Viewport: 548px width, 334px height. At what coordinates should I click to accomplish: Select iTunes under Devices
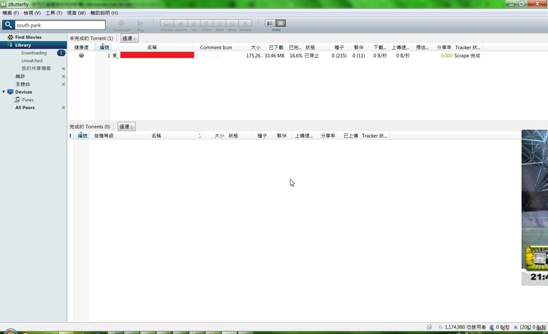click(27, 100)
